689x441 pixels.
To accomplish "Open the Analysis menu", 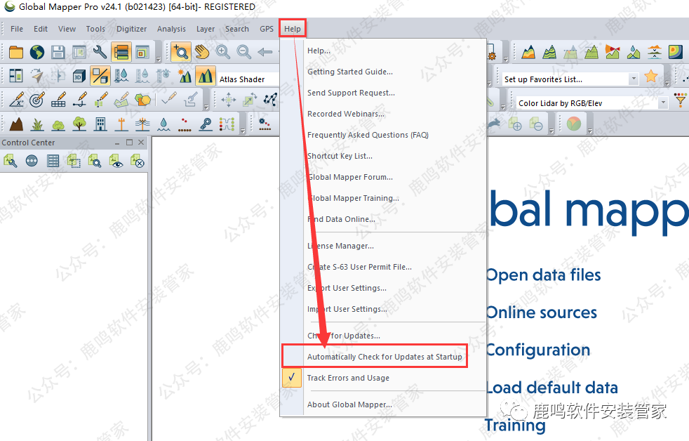I will coord(171,29).
